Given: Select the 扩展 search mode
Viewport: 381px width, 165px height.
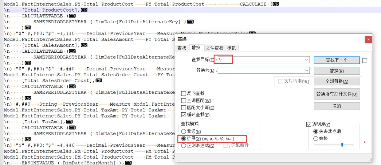Looking at the screenshot, I should 184,139.
